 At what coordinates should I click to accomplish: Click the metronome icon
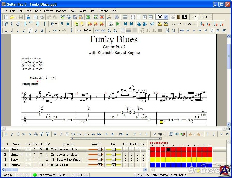160,24
